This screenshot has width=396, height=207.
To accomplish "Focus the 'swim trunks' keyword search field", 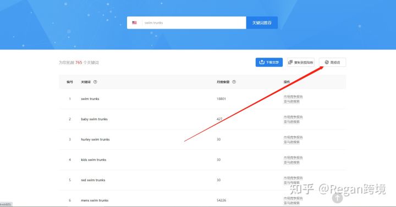I will click(x=194, y=23).
